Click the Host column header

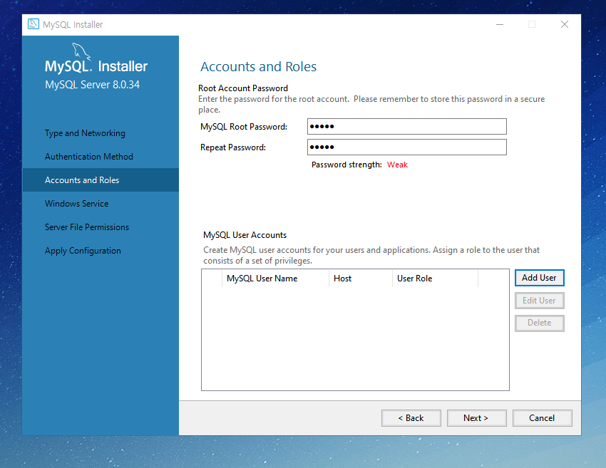pos(360,279)
